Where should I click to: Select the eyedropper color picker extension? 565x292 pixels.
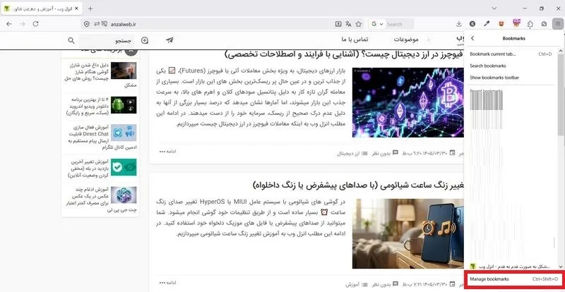[x=487, y=24]
